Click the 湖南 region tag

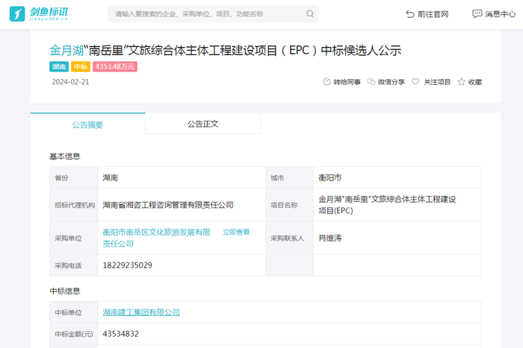[x=59, y=67]
